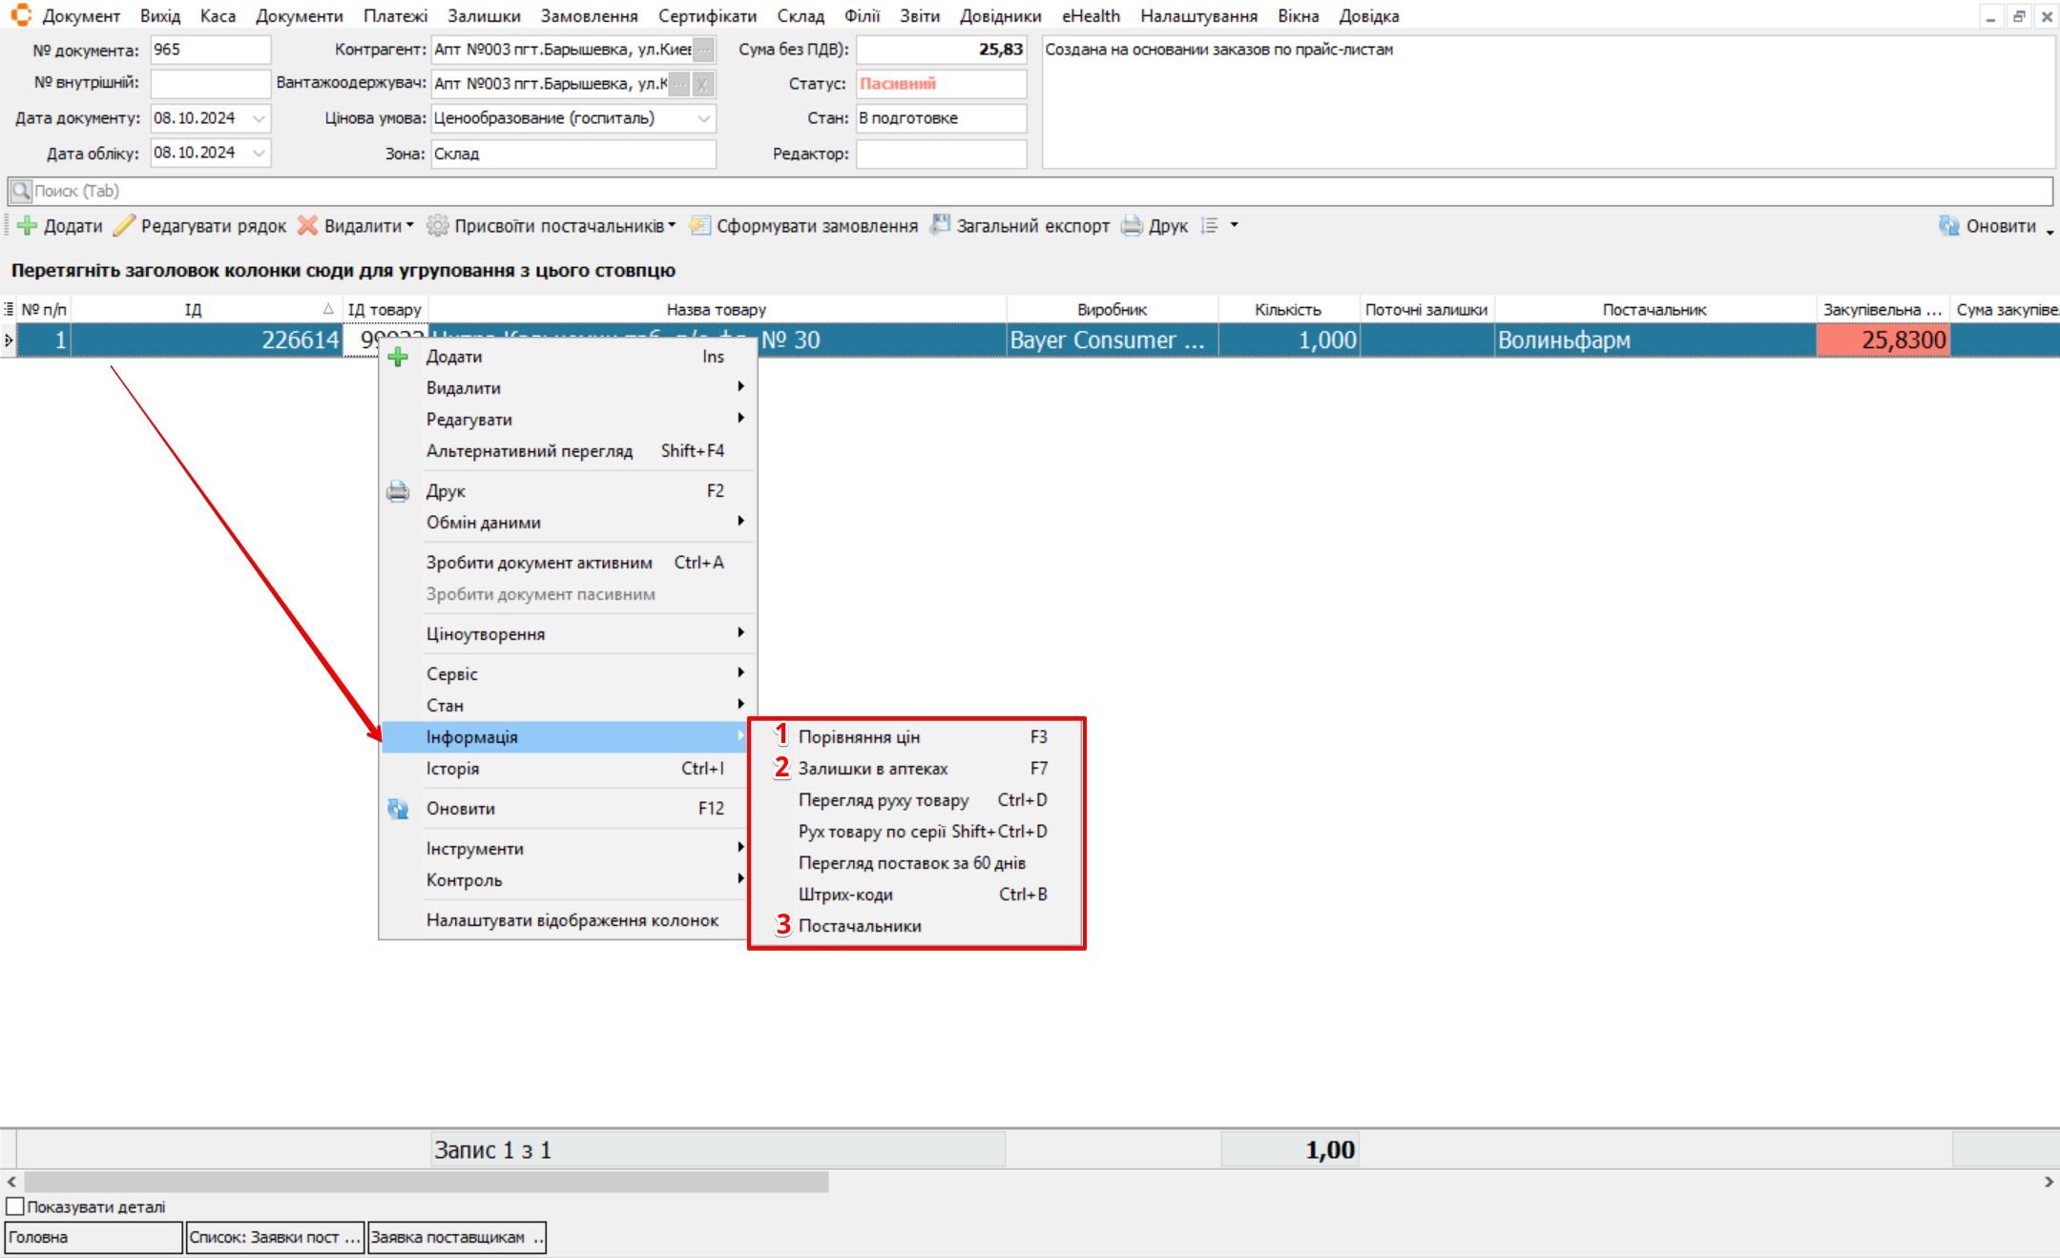Image resolution: width=2060 pixels, height=1258 pixels.
Task: Click the printer Друк toolbar icon
Action: coord(1132,226)
